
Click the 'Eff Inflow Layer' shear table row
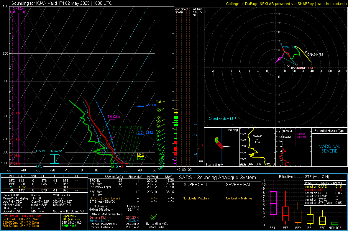pos(132,187)
